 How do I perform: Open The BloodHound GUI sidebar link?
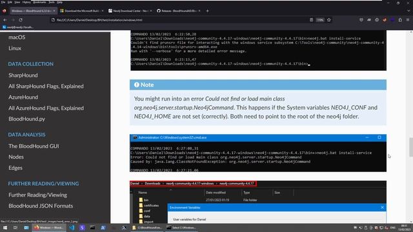click(34, 146)
